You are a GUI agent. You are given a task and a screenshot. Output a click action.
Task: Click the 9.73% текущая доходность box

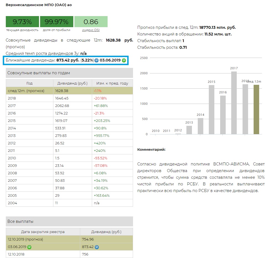pos(22,22)
